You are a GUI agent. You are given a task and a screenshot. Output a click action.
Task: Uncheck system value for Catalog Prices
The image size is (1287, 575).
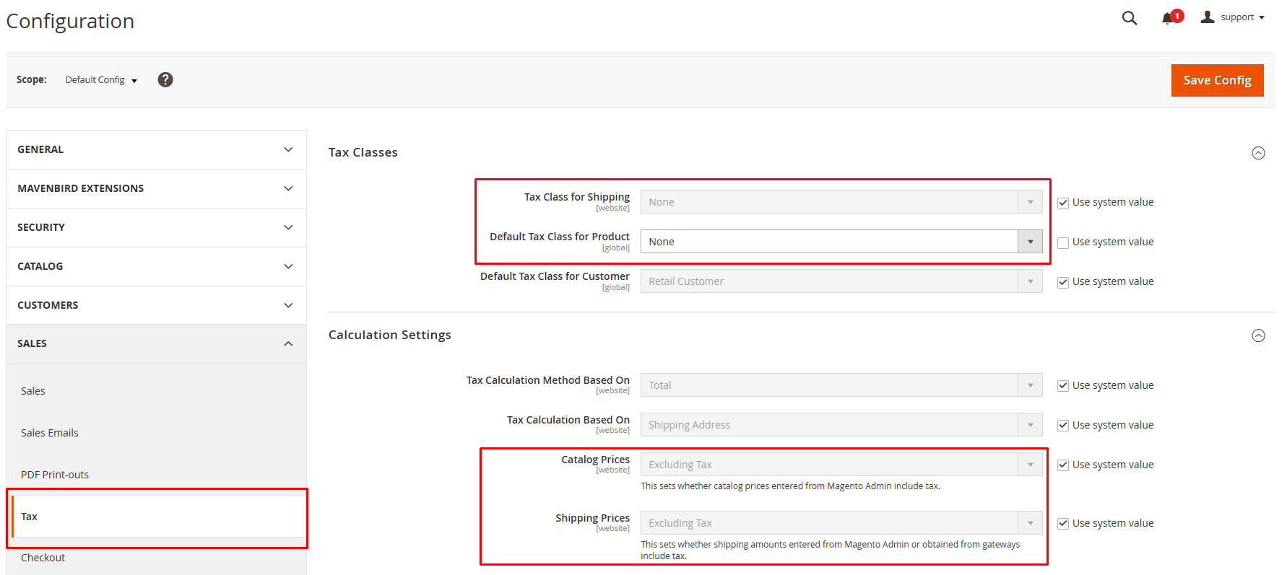1063,465
